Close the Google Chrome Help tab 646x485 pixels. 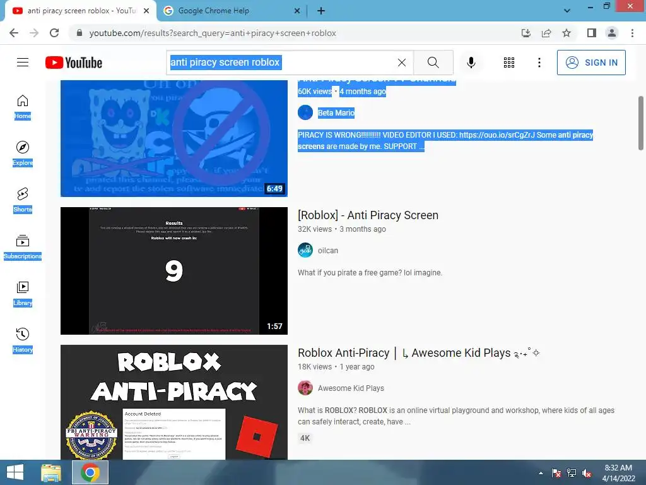pos(297,11)
